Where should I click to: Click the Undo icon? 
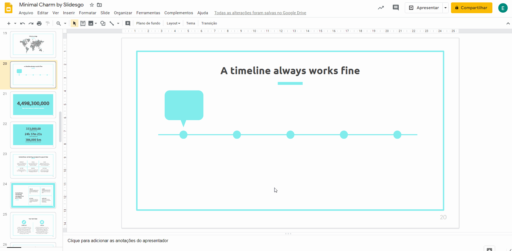23,23
